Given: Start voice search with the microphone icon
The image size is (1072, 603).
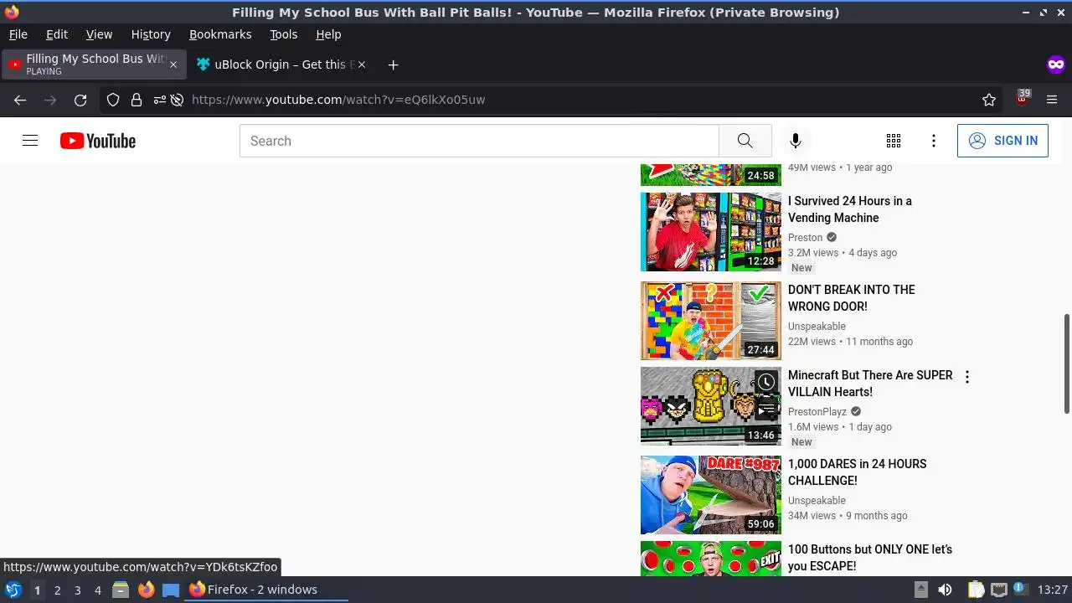Looking at the screenshot, I should (x=796, y=141).
